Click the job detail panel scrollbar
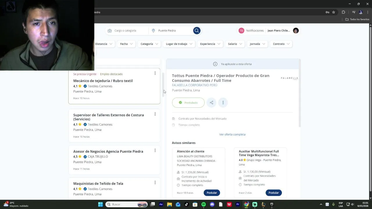Image resolution: width=372 pixels, height=209 pixels. coord(300,93)
